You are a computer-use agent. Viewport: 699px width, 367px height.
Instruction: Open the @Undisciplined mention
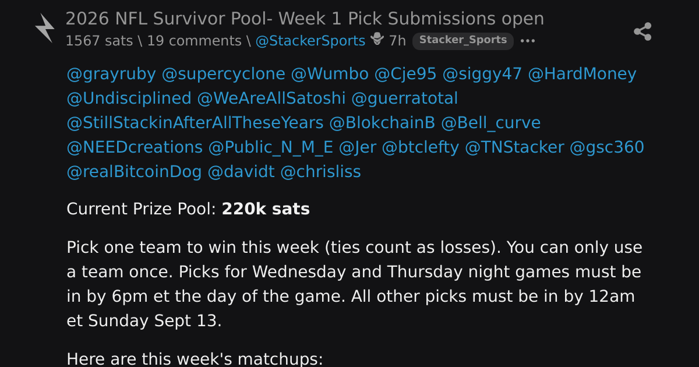tap(129, 98)
